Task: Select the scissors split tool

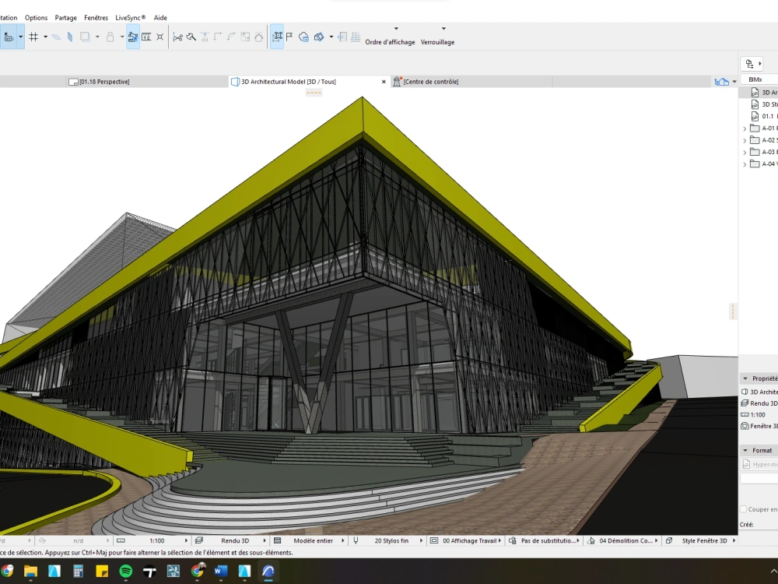Action: point(178,36)
